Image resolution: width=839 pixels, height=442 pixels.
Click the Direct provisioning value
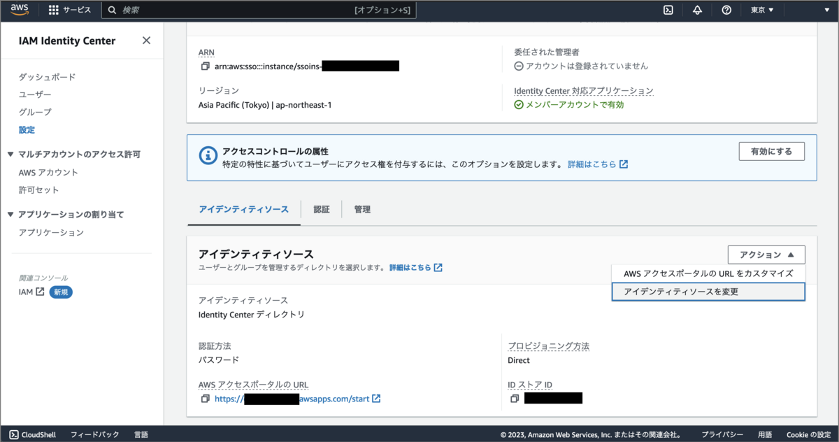(x=519, y=360)
